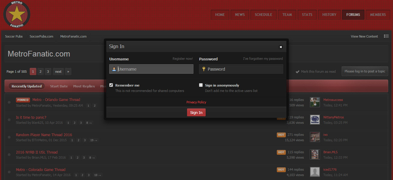Open NittanyMetros user profile link
Screen dimensions: 393x180
[334, 117]
